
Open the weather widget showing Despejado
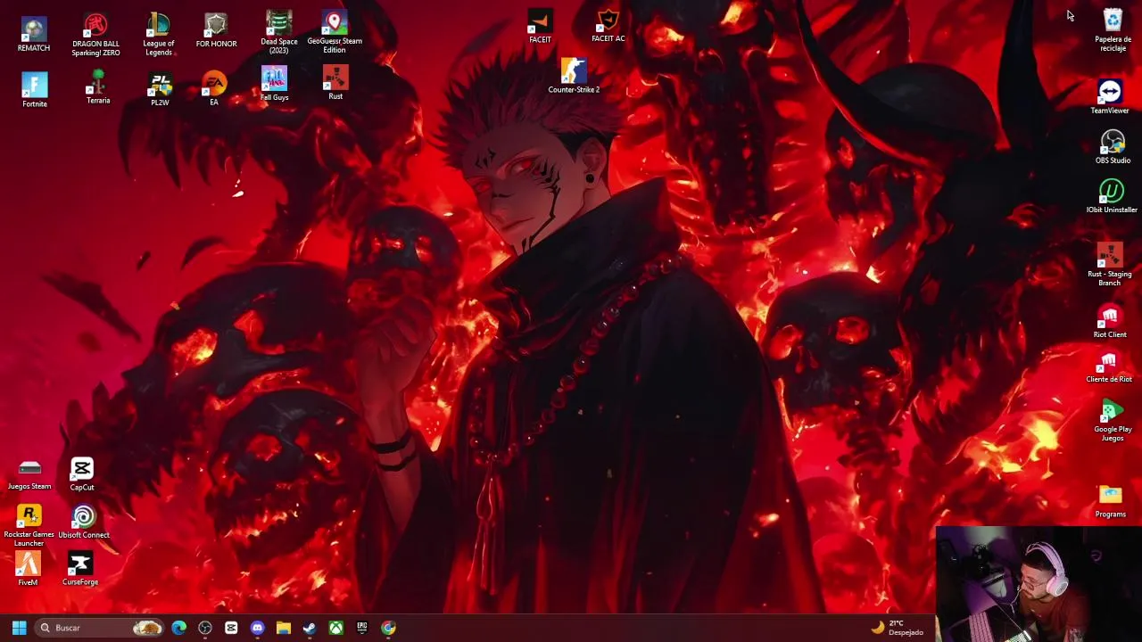[898, 628]
